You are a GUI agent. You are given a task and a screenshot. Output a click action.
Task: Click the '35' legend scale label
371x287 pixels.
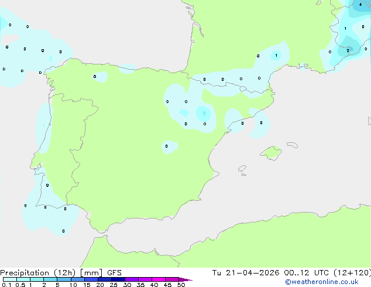tap(140, 285)
